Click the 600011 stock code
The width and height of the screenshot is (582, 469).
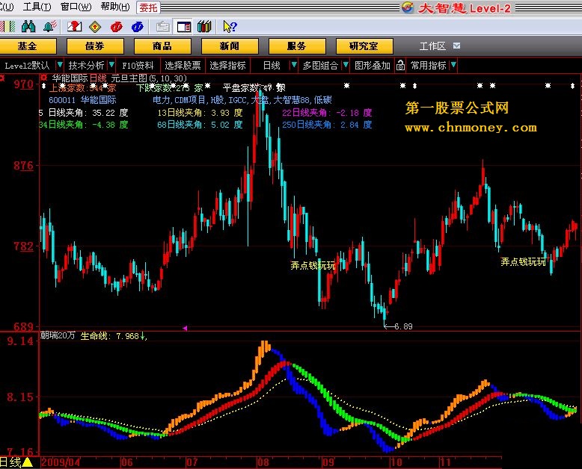pyautogui.click(x=62, y=100)
